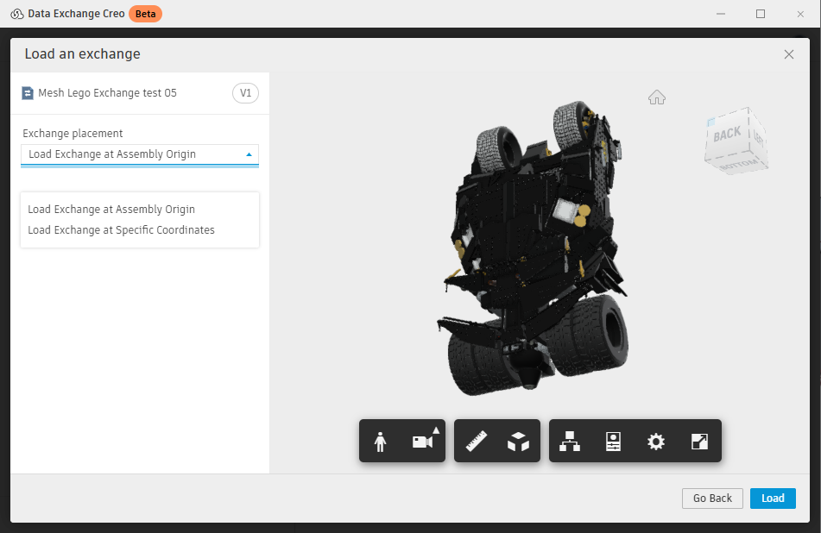The image size is (821, 533).
Task: Click the exchange file icon beside Mesh Lego
Action: (x=28, y=93)
